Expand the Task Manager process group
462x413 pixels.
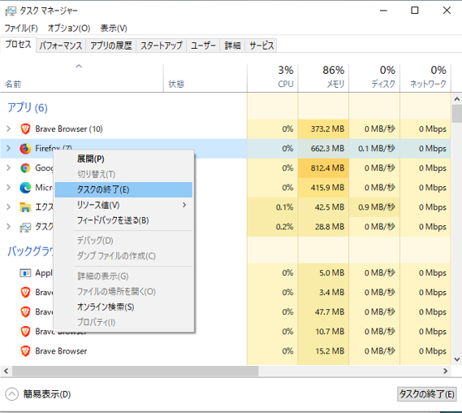[9, 227]
